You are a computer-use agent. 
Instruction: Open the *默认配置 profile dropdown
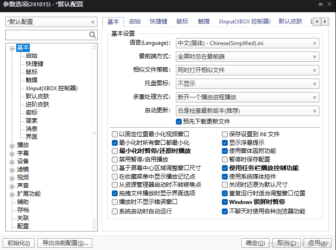coord(51,22)
